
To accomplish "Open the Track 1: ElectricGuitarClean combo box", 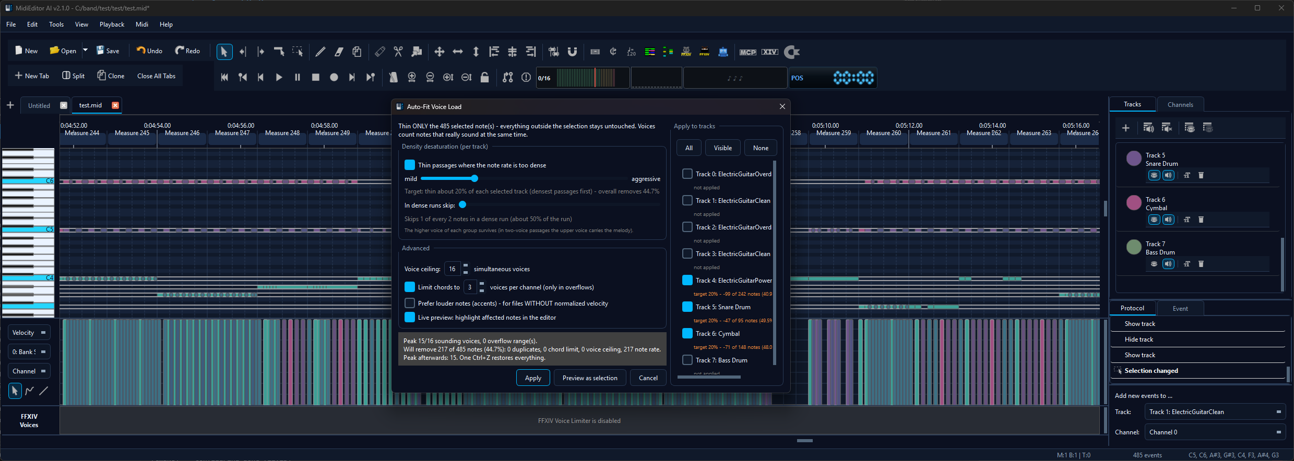I will tap(1215, 411).
